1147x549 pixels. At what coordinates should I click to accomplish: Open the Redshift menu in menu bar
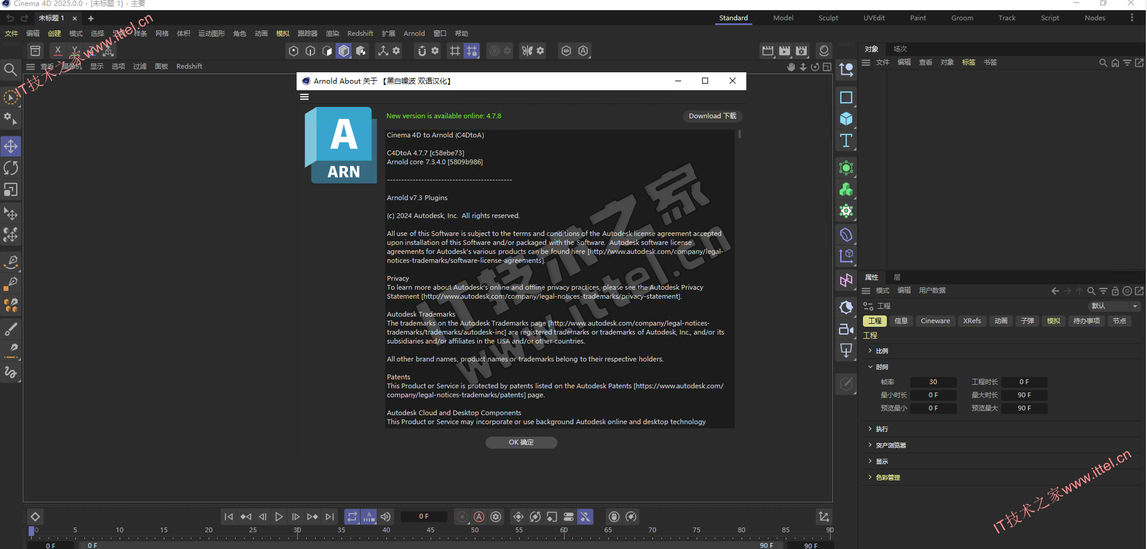point(360,33)
